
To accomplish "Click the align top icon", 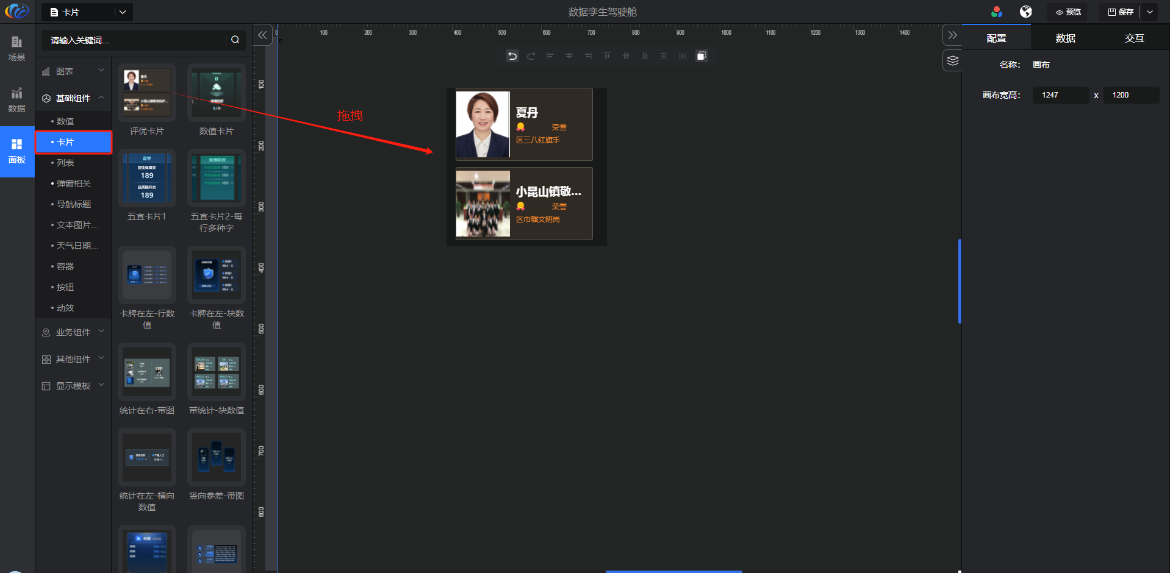I will coord(607,56).
